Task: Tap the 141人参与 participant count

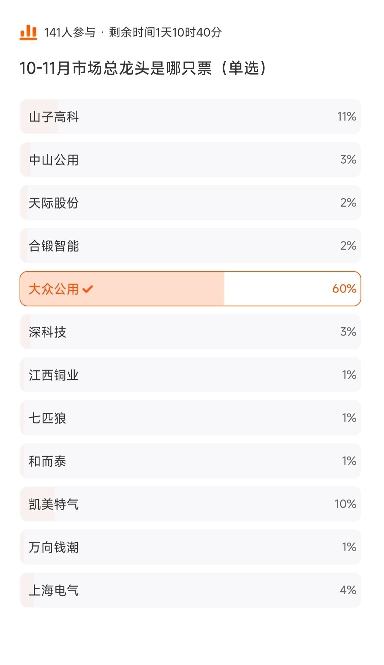Action: pos(70,33)
